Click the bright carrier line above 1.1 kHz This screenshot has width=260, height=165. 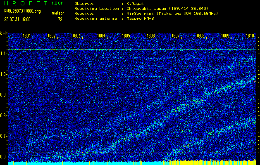132,49
